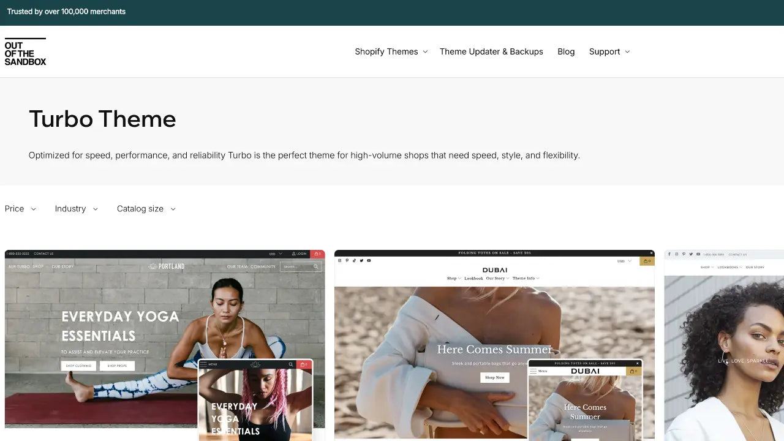The height and width of the screenshot is (441, 784).
Task: Click the Out of the Sandbox logo
Action: [25, 52]
